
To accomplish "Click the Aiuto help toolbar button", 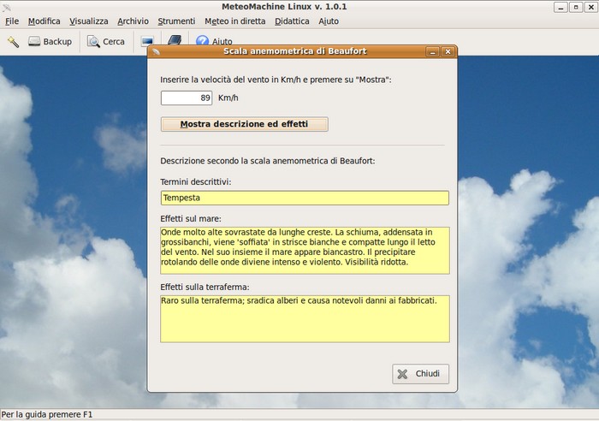I will tap(214, 40).
